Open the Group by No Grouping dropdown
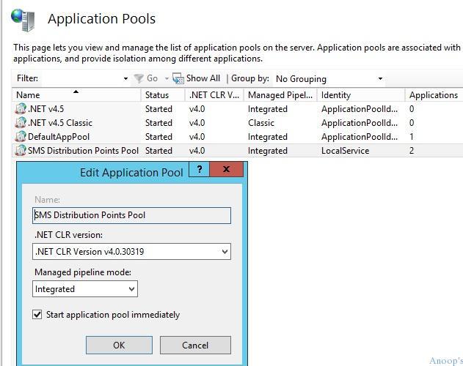The image size is (463, 366). [x=380, y=78]
